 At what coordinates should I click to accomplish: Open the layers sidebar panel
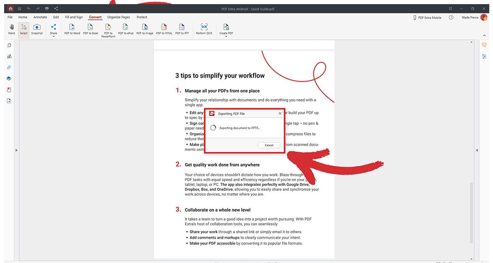point(9,78)
